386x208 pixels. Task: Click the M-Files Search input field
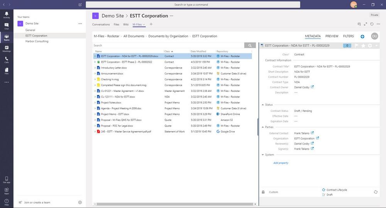tap(168, 45)
